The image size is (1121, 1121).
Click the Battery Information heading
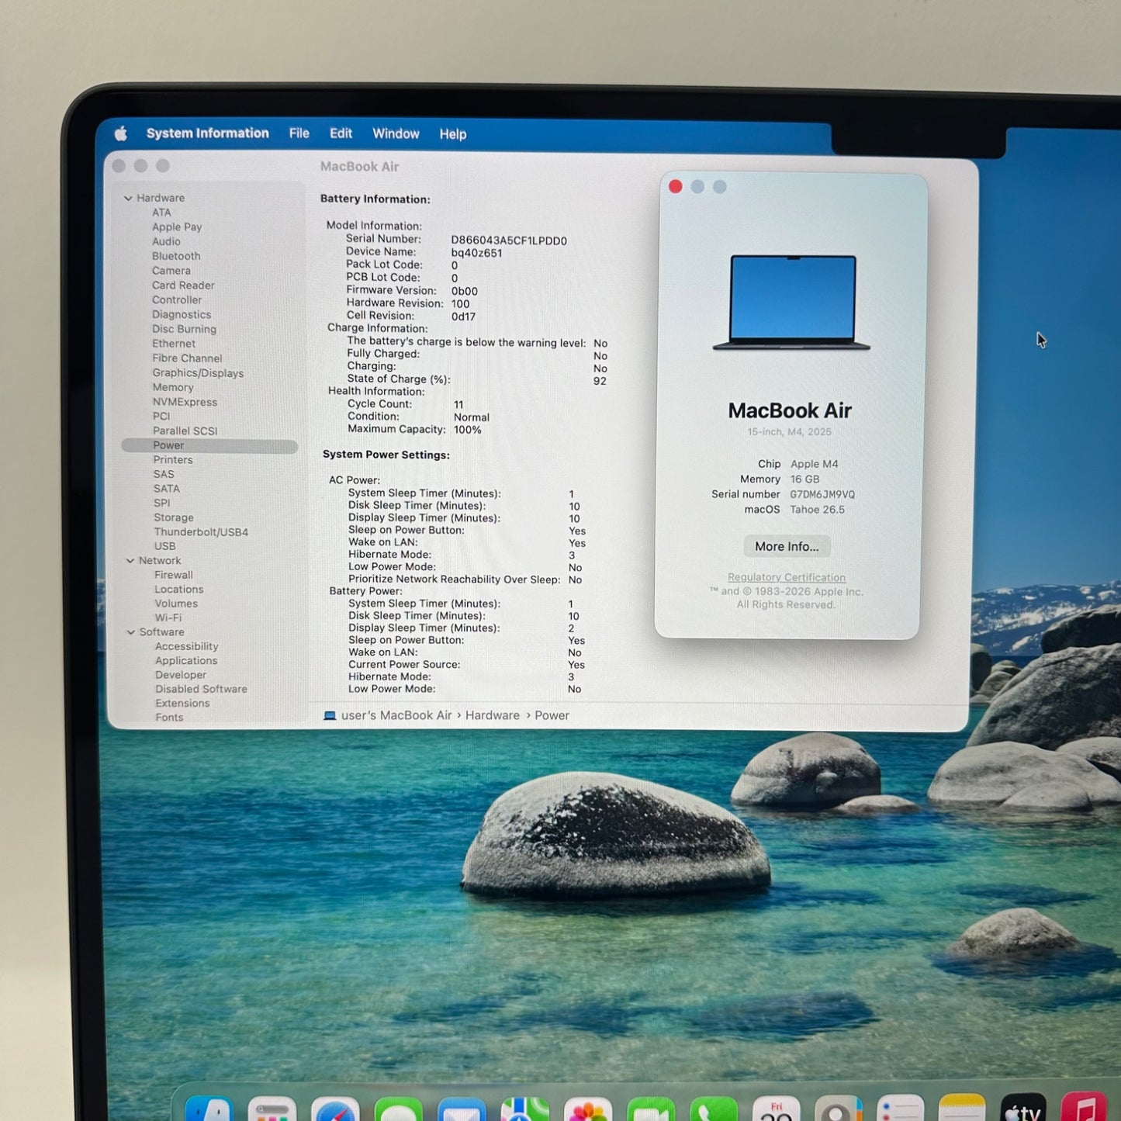pyautogui.click(x=375, y=199)
